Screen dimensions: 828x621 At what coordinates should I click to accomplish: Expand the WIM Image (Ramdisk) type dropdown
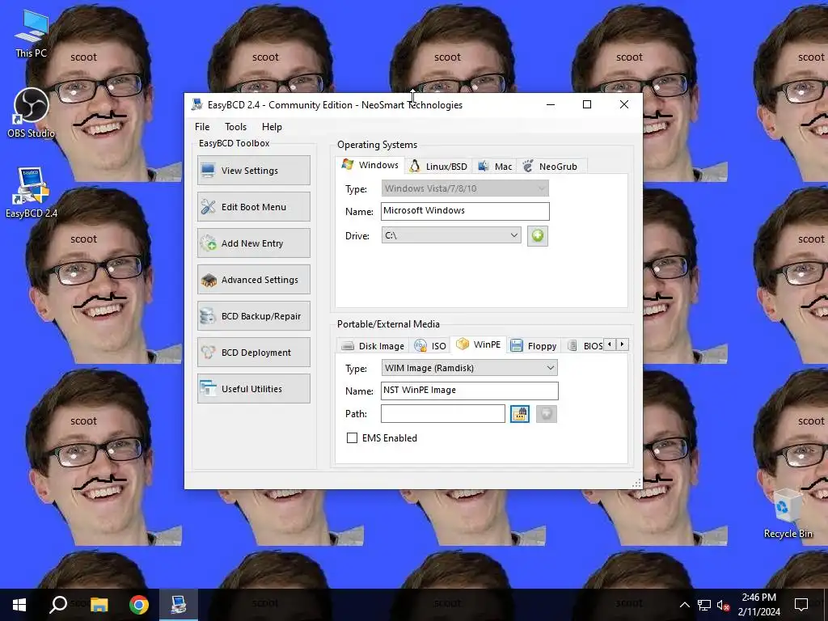coord(469,368)
